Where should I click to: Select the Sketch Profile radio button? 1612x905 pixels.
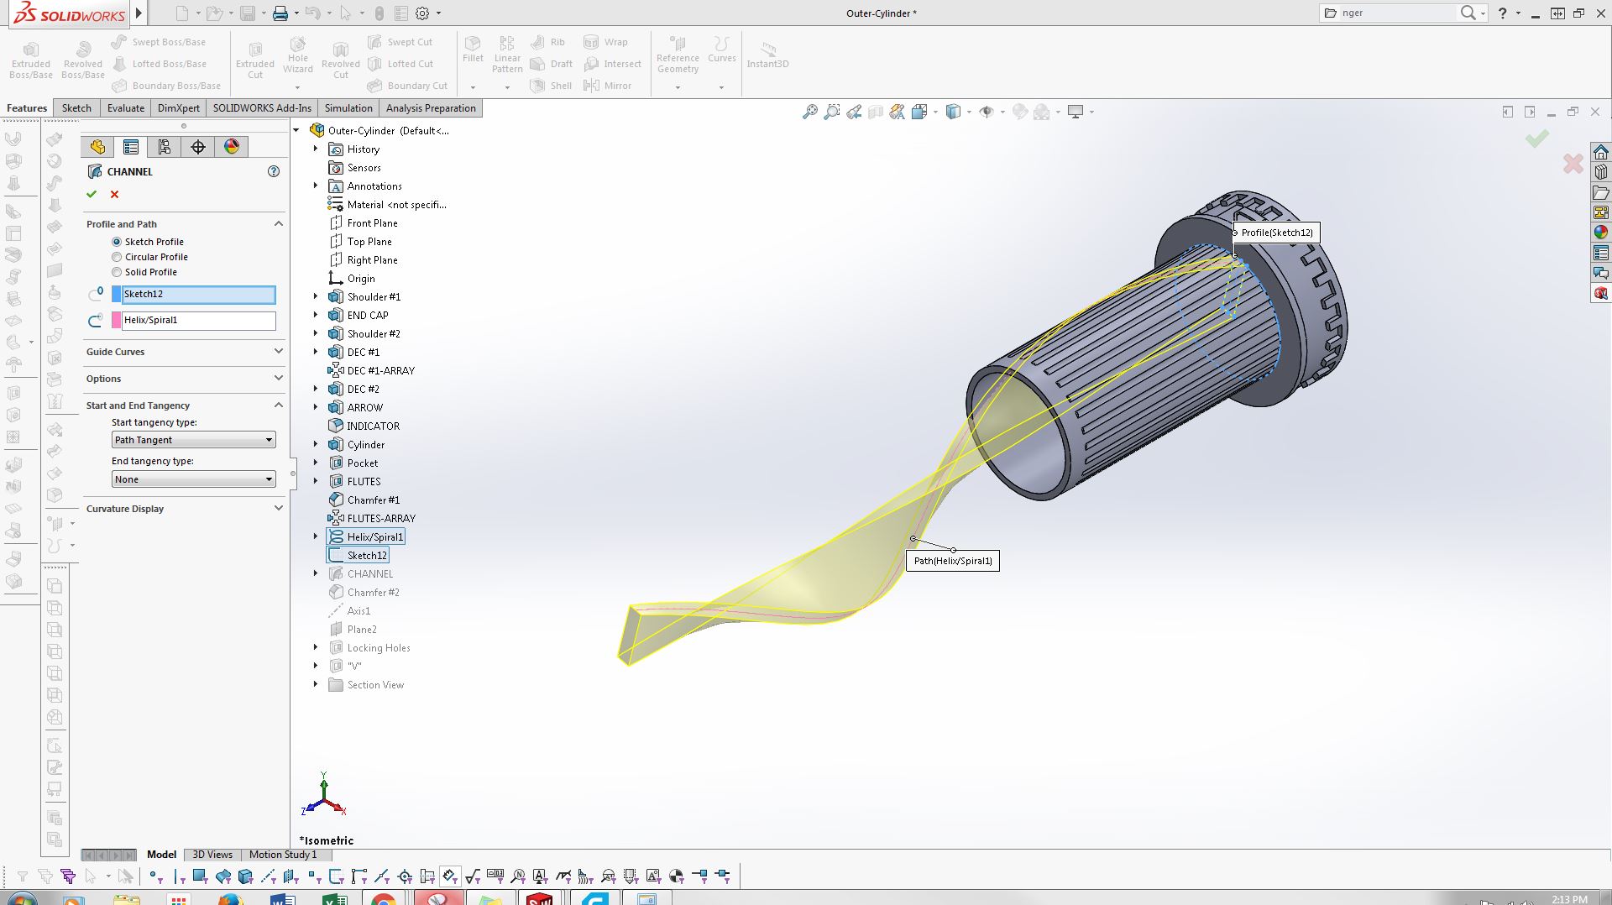click(x=117, y=242)
